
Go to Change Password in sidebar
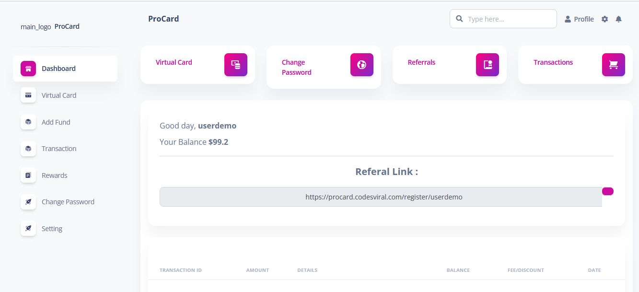68,202
